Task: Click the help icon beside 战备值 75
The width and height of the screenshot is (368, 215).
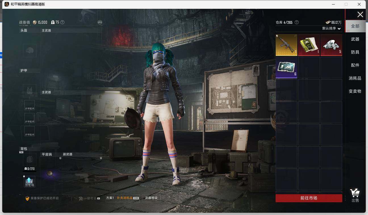Action: click(62, 22)
